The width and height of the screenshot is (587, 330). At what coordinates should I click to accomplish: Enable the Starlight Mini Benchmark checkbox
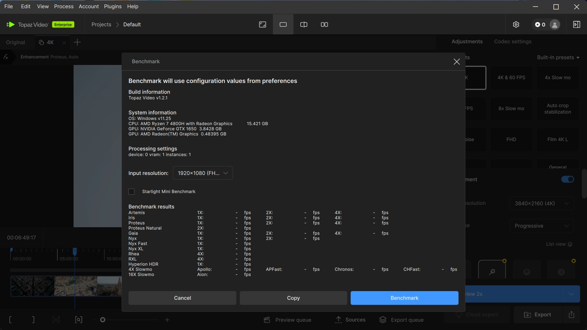(132, 191)
